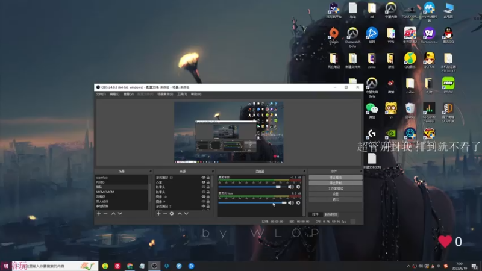Open the 微信 WeChat desktop icon
Screen dimensions: 482x271
click(372, 111)
